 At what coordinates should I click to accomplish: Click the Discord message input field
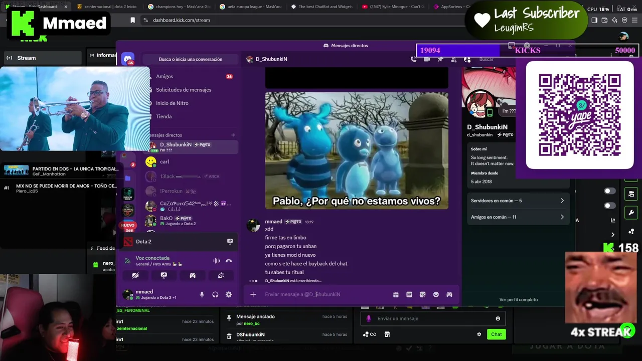pos(326,294)
